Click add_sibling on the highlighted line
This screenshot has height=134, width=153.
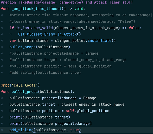coord(21,130)
